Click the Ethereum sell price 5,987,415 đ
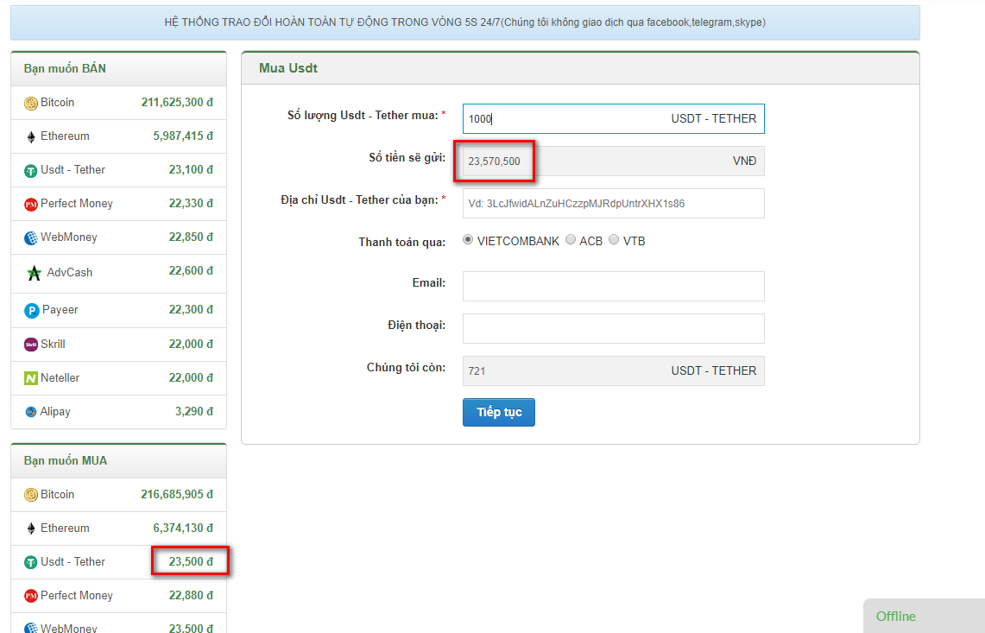Image resolution: width=985 pixels, height=633 pixels. click(x=183, y=136)
